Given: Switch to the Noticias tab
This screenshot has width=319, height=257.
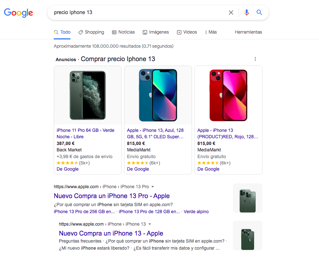Looking at the screenshot, I should [124, 32].
